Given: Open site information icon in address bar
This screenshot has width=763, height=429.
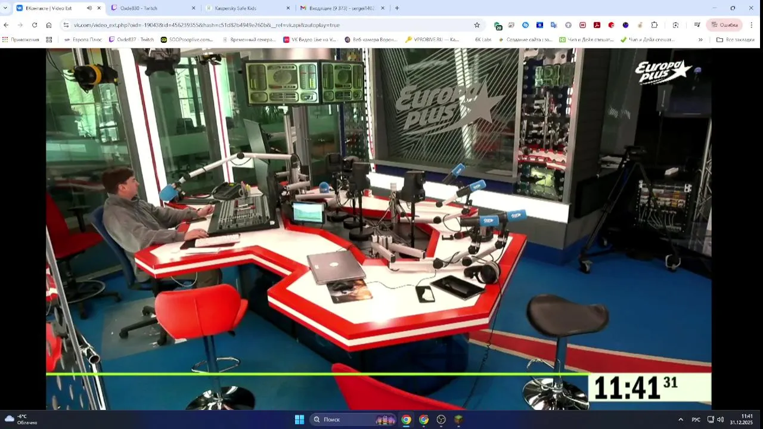Looking at the screenshot, I should [66, 25].
